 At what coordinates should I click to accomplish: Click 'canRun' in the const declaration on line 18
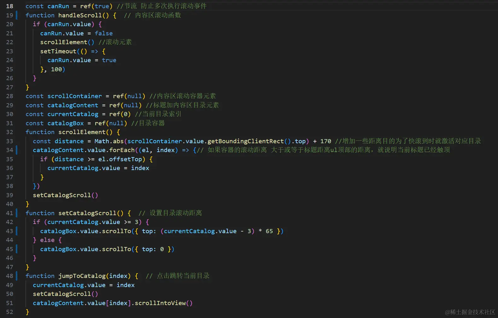coord(58,6)
